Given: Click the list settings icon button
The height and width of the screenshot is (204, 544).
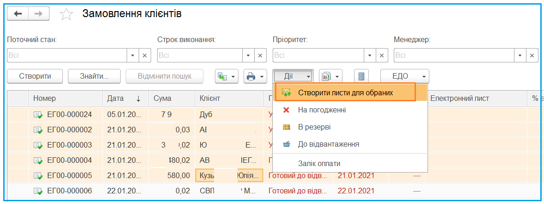Looking at the screenshot, I should 361,76.
